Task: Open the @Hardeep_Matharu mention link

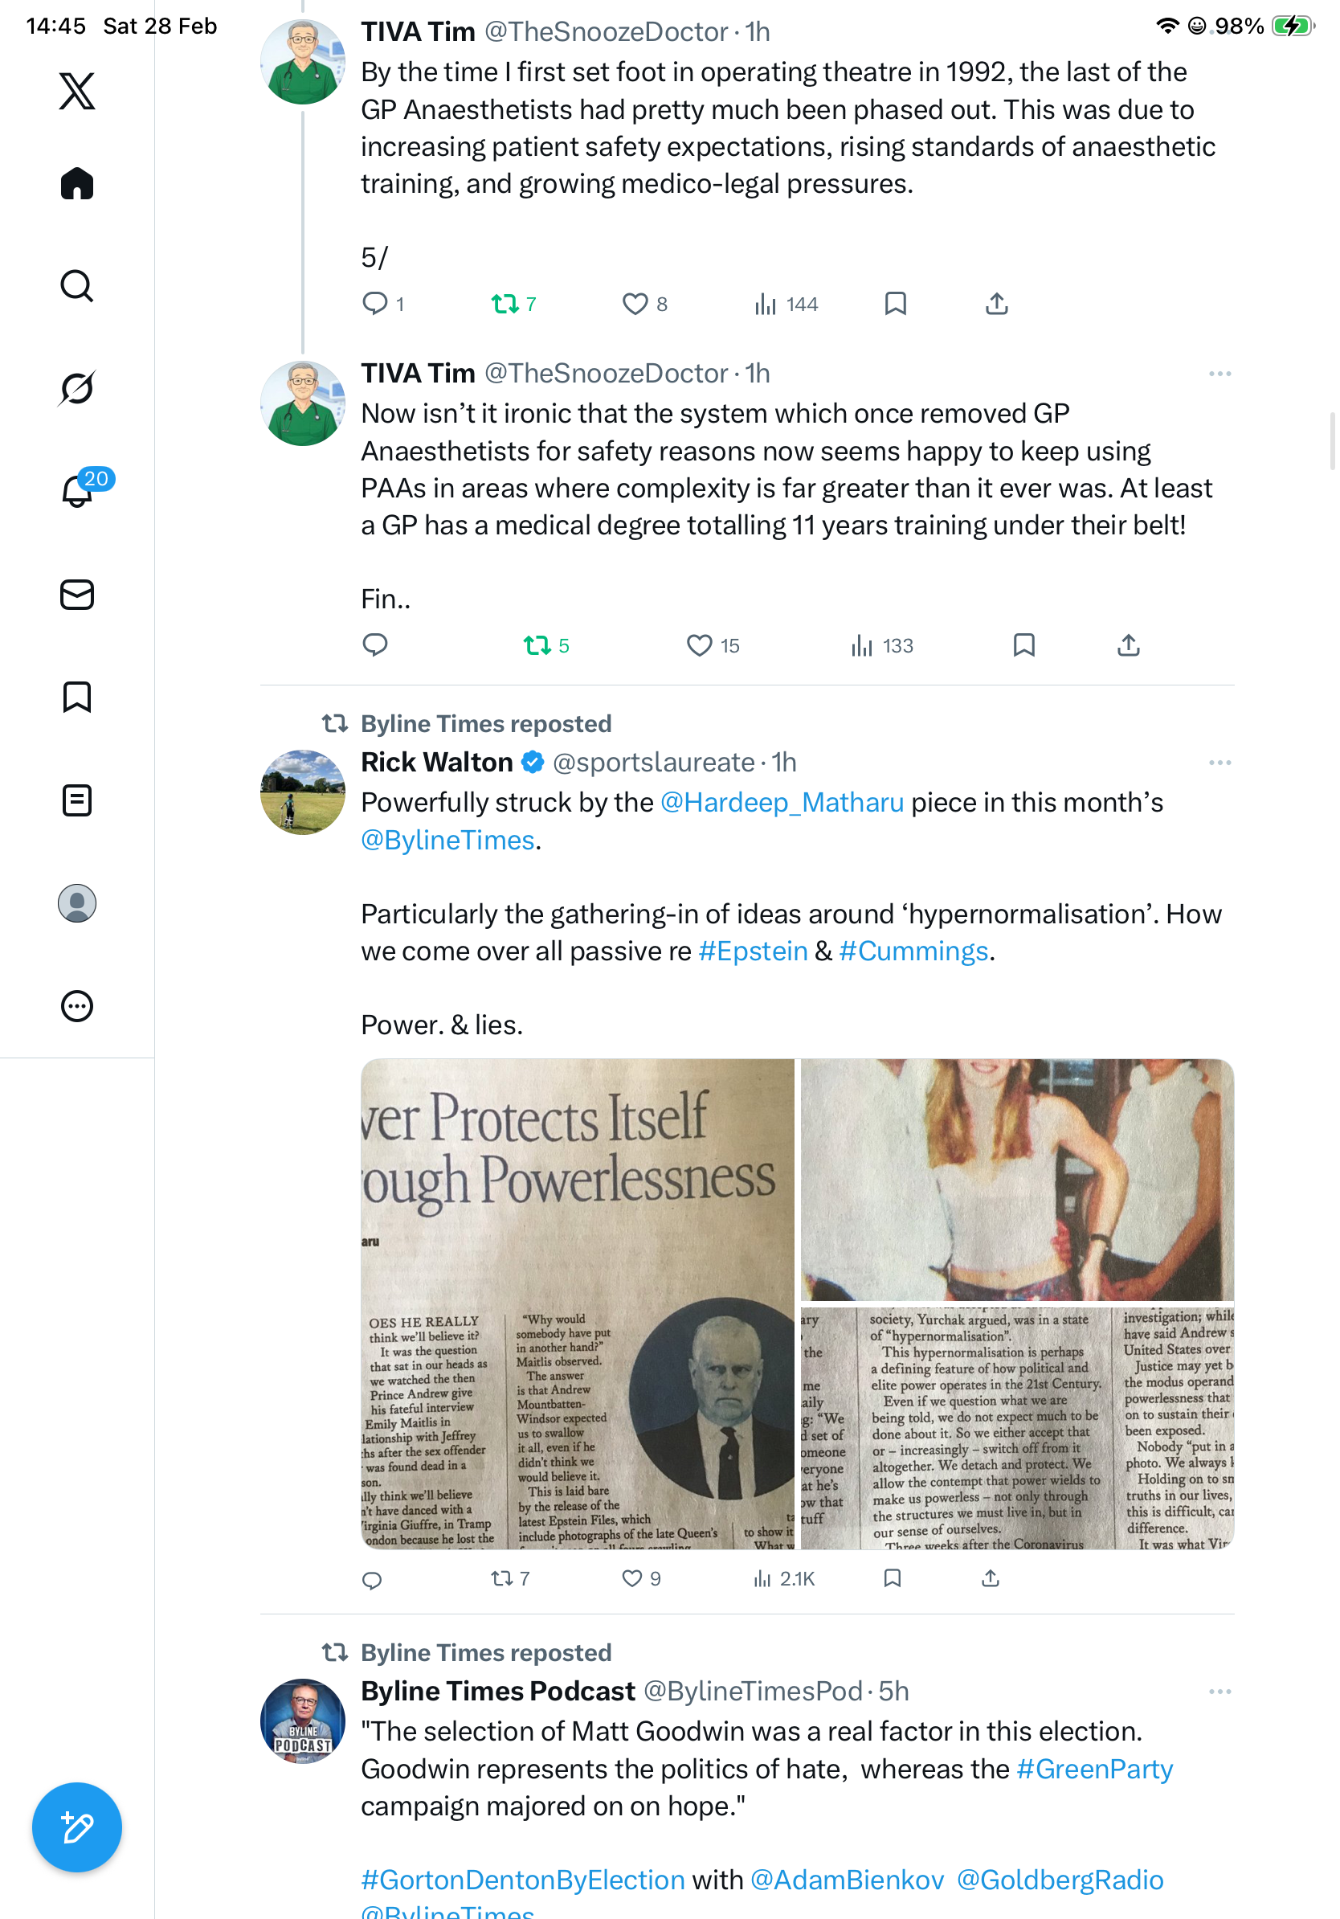Action: 782,802
